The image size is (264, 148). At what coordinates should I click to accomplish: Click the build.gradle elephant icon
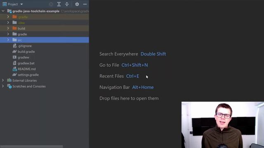pos(15,51)
